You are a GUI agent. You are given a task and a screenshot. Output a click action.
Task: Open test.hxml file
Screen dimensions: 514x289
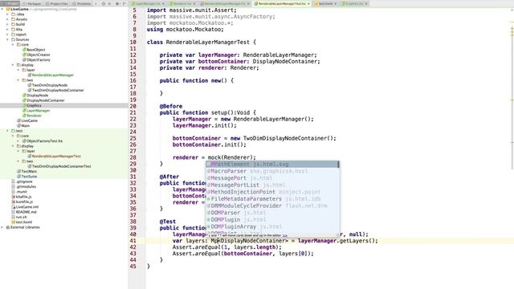point(21,222)
